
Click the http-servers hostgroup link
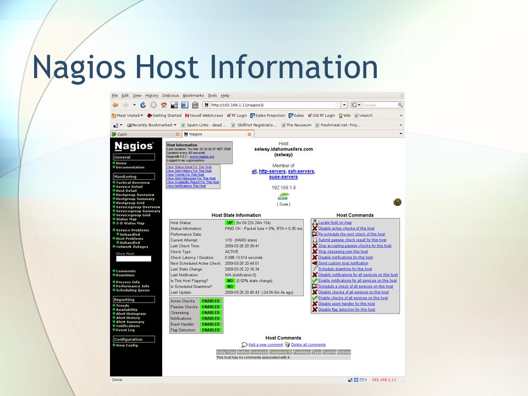(272, 171)
